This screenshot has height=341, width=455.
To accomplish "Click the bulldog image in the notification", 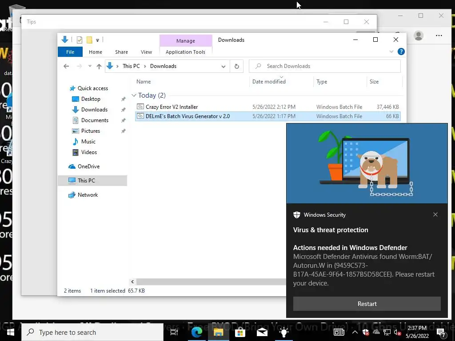I will pyautogui.click(x=367, y=163).
